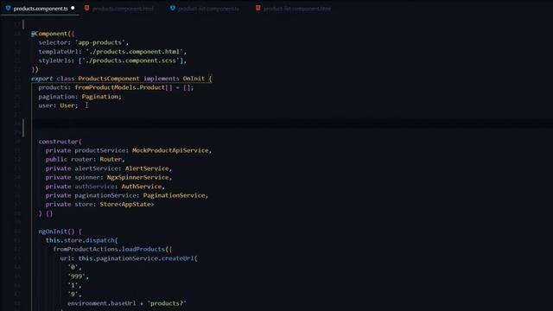Click the 'productService' parameter name
Screen dimensions: 553x311
tap(100, 150)
